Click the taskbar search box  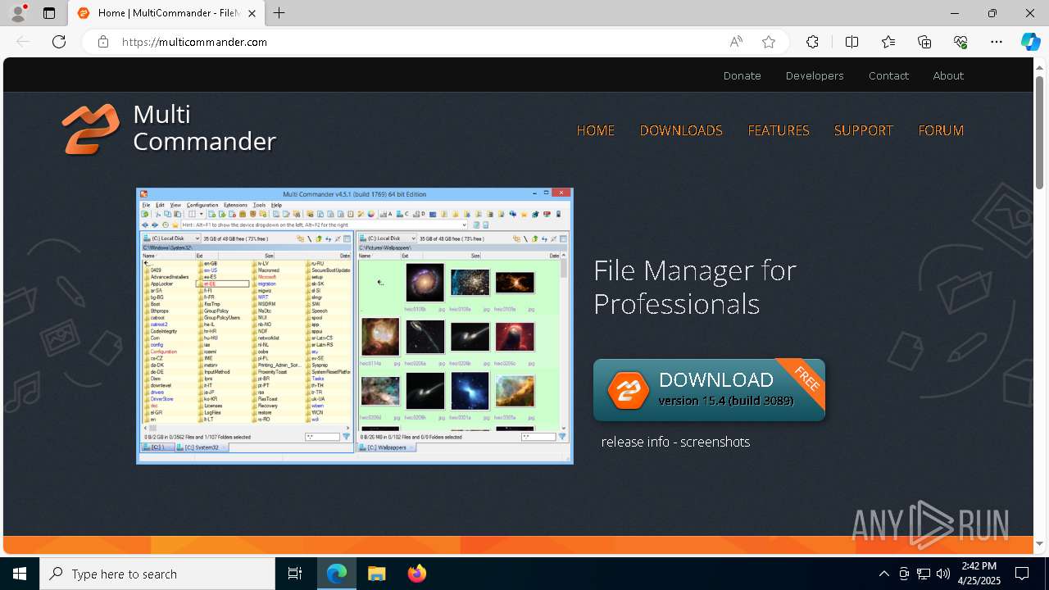157,574
